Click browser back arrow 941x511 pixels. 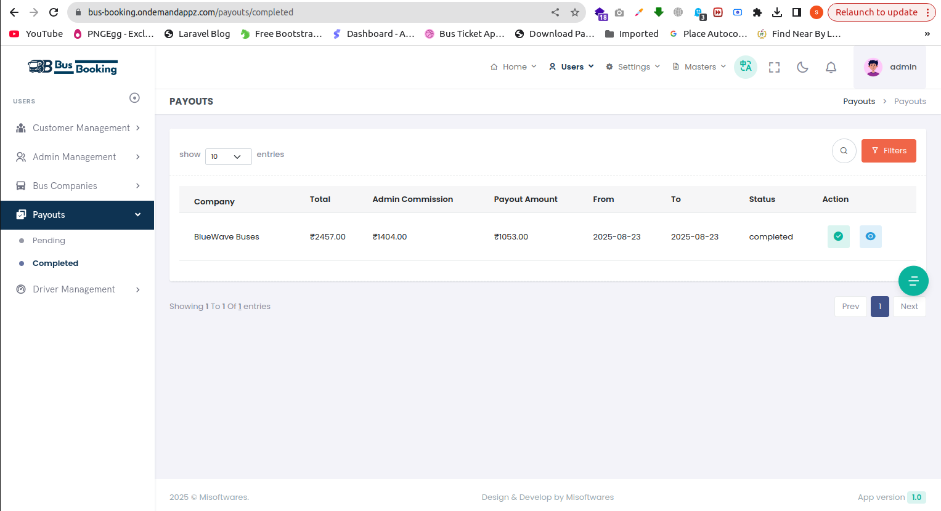coord(14,12)
